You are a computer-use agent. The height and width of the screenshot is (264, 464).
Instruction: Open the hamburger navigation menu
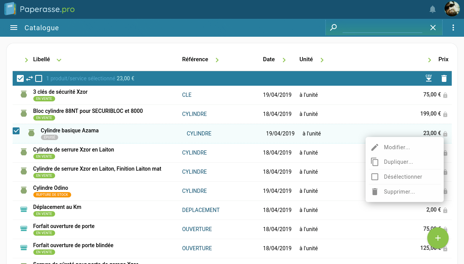tap(14, 28)
